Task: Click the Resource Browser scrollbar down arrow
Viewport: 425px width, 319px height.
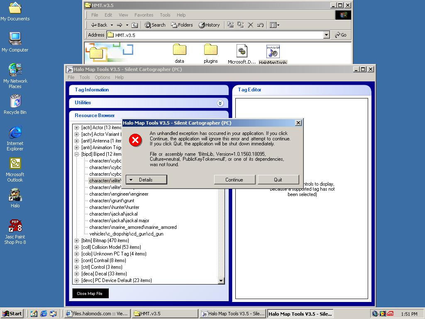Action: pos(221,281)
